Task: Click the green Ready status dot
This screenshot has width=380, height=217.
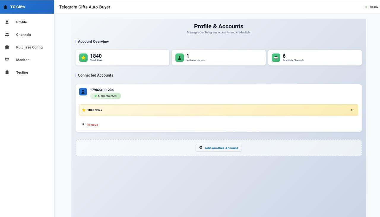Action: click(366, 7)
